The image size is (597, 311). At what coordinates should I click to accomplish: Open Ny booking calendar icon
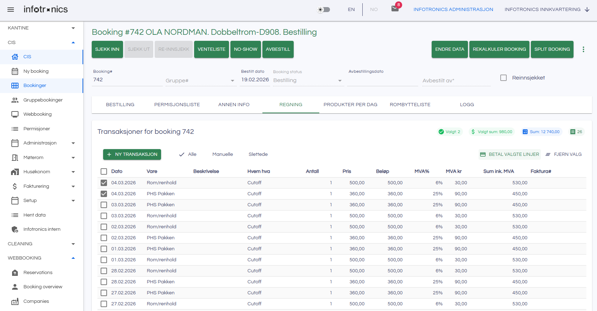pos(15,71)
